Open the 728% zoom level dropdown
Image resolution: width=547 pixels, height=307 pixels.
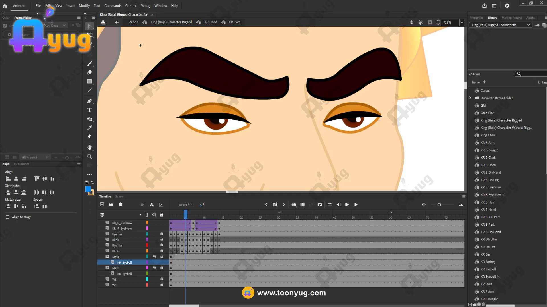point(462,22)
